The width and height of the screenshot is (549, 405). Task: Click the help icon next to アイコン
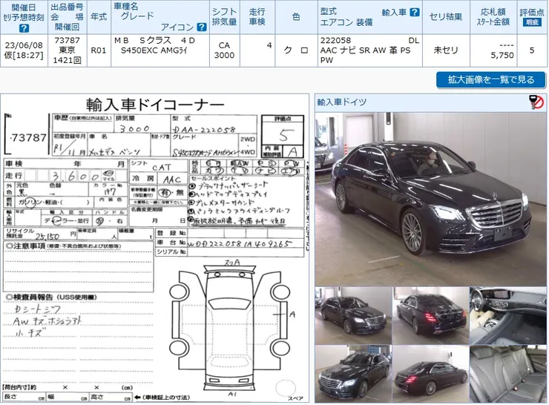[x=202, y=27]
